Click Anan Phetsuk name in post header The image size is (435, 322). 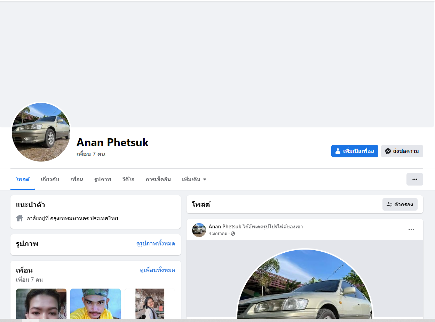click(225, 227)
